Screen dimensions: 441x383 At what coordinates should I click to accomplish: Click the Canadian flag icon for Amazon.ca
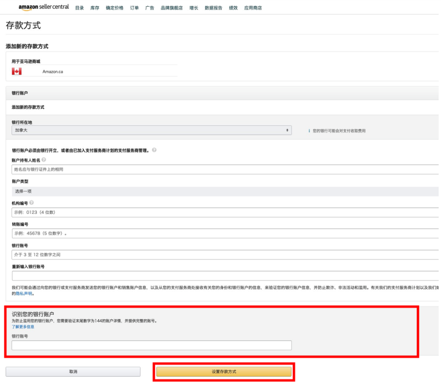17,71
